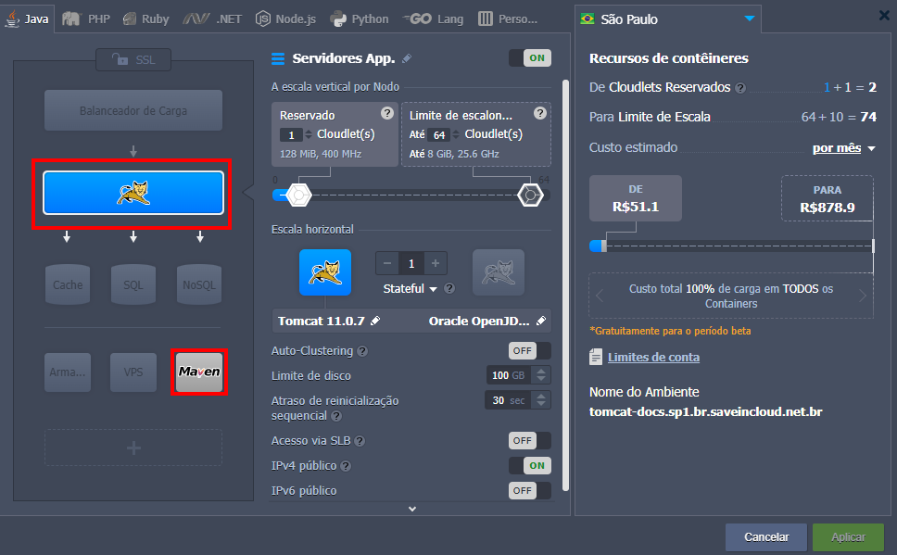Add the NoSQL database node

(199, 284)
